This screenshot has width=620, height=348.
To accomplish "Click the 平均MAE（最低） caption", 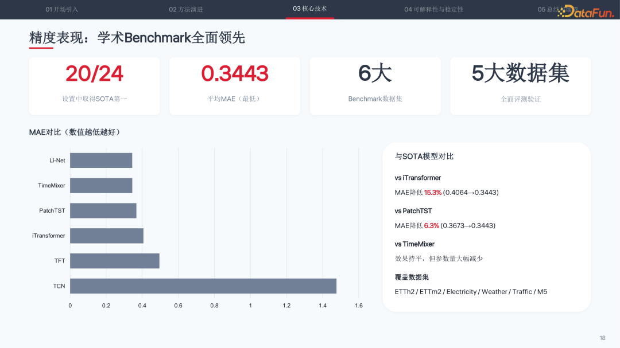I will [235, 99].
